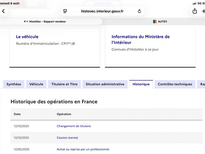This screenshot has height=154, width=205.
Task: Click Connues d'HistoVec à ce jour text
Action: click(135, 49)
